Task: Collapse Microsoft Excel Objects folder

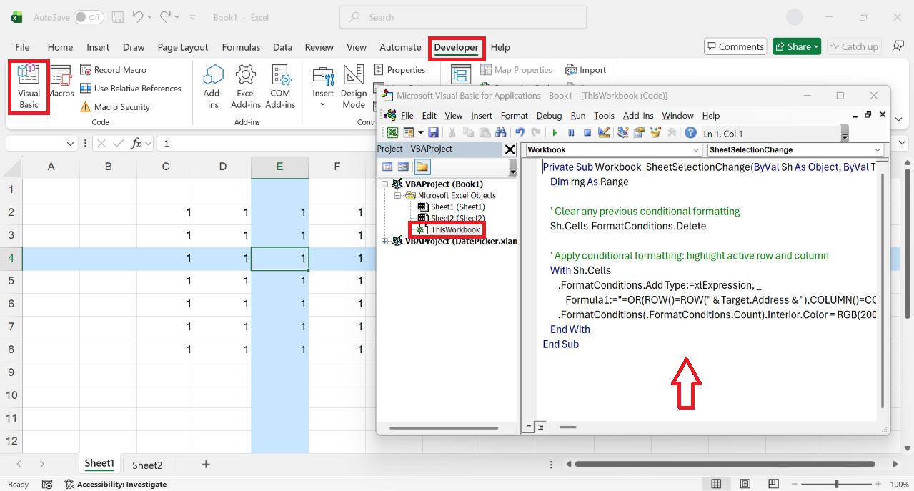Action: [397, 195]
